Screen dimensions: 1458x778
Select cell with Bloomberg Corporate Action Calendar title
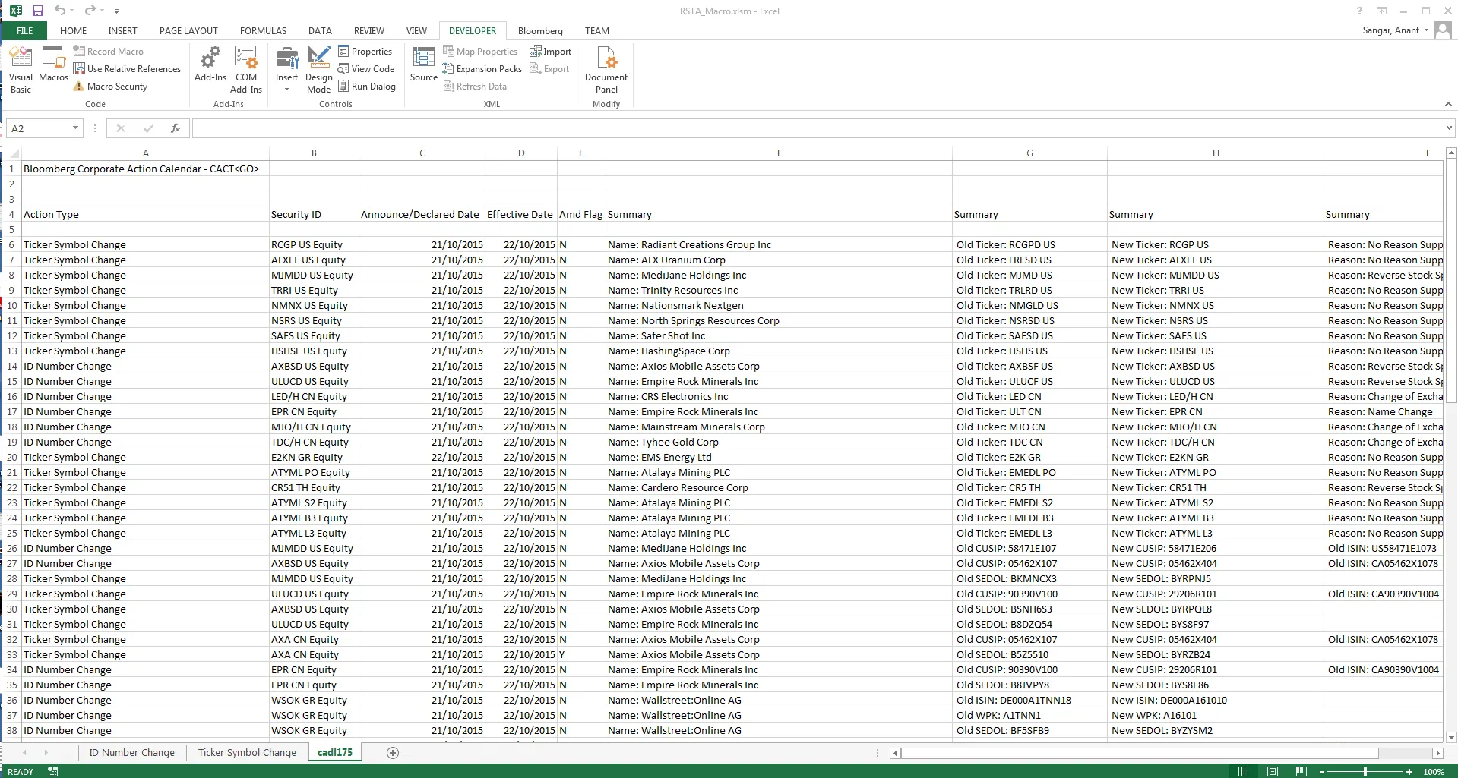click(145, 169)
